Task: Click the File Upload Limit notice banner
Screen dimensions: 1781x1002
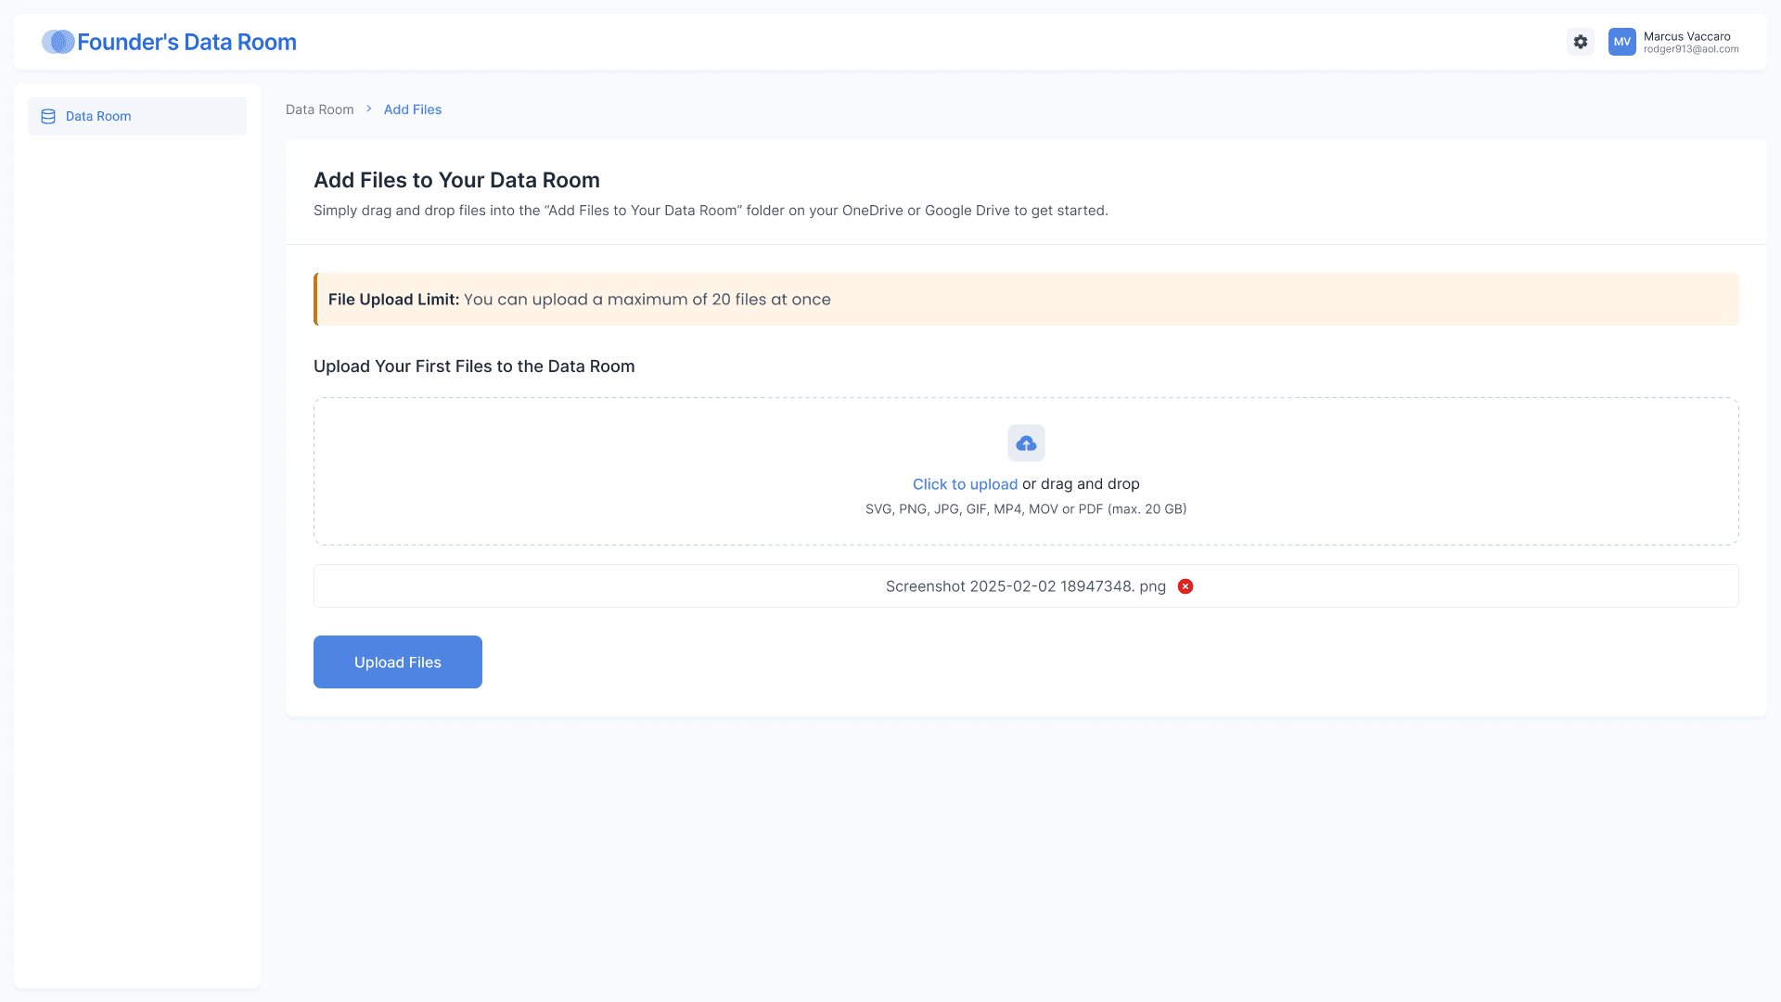Action: 1025,300
